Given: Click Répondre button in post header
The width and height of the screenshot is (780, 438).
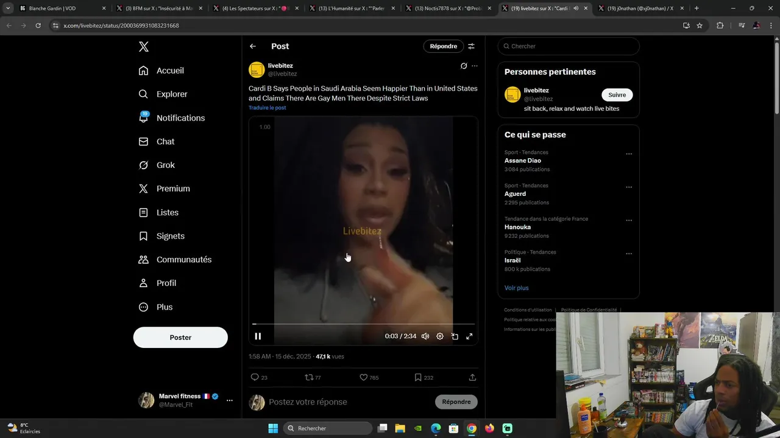Looking at the screenshot, I should pos(443,46).
